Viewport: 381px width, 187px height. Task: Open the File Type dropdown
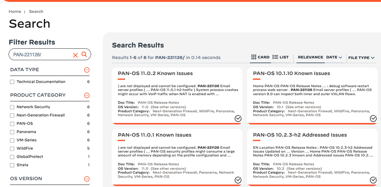(361, 58)
